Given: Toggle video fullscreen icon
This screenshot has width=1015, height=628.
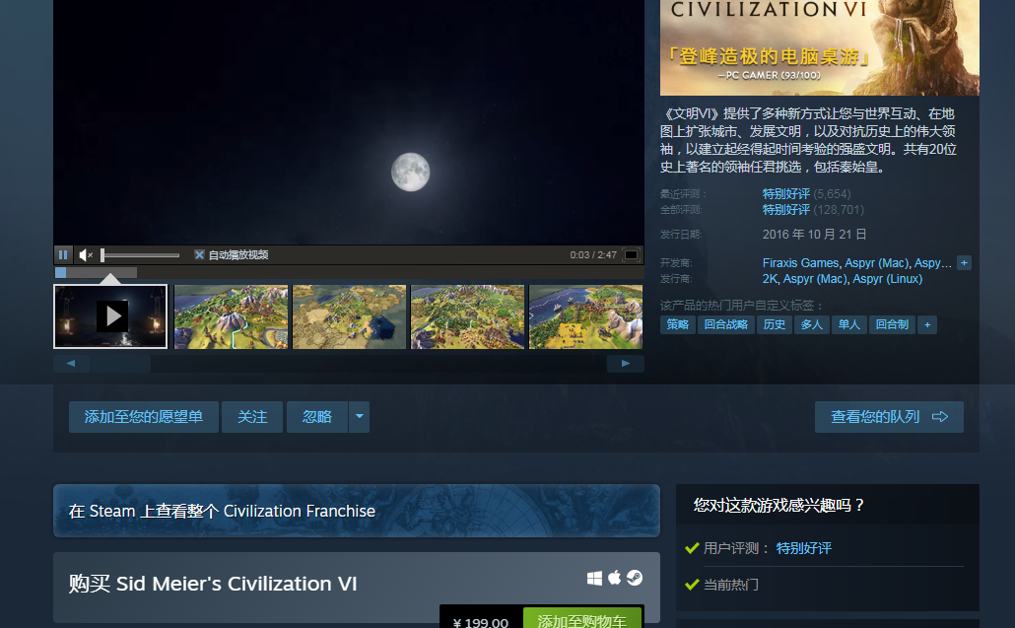Looking at the screenshot, I should coord(631,255).
